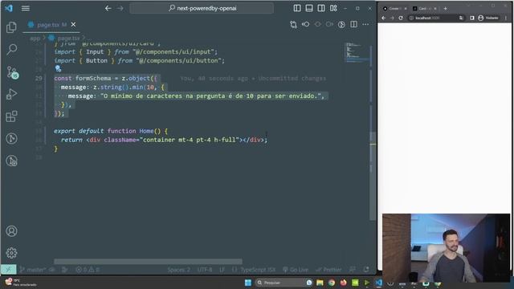This screenshot has height=289, width=514.
Task: Change the UTF-8 file encoding
Action: (205, 270)
